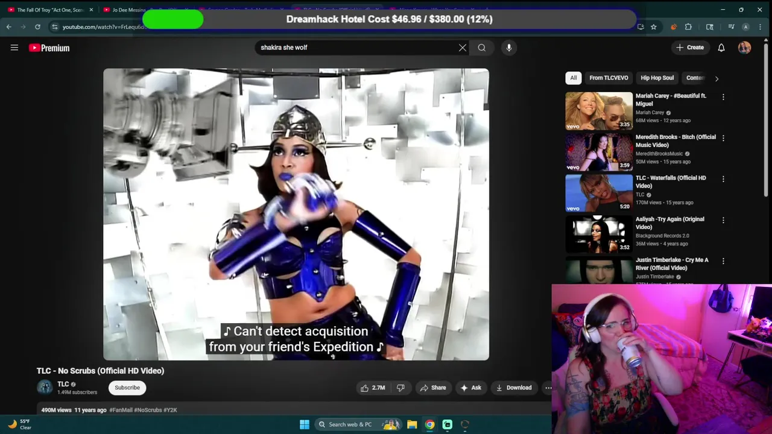Reload the page with the refresh icon

37,27
